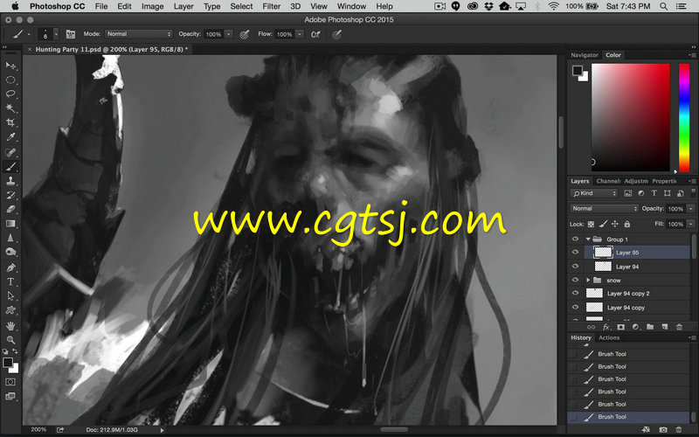Select the Healing Brush tool

coord(10,152)
